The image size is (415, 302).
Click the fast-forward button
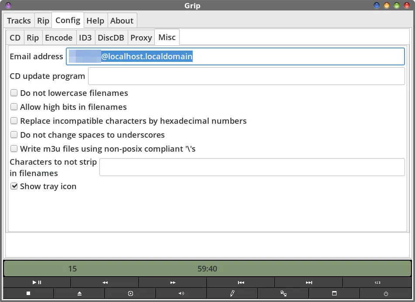[x=173, y=282]
